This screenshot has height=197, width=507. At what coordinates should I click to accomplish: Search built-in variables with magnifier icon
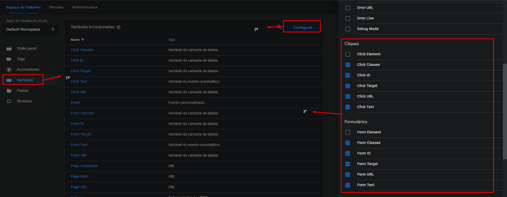[x=279, y=27]
